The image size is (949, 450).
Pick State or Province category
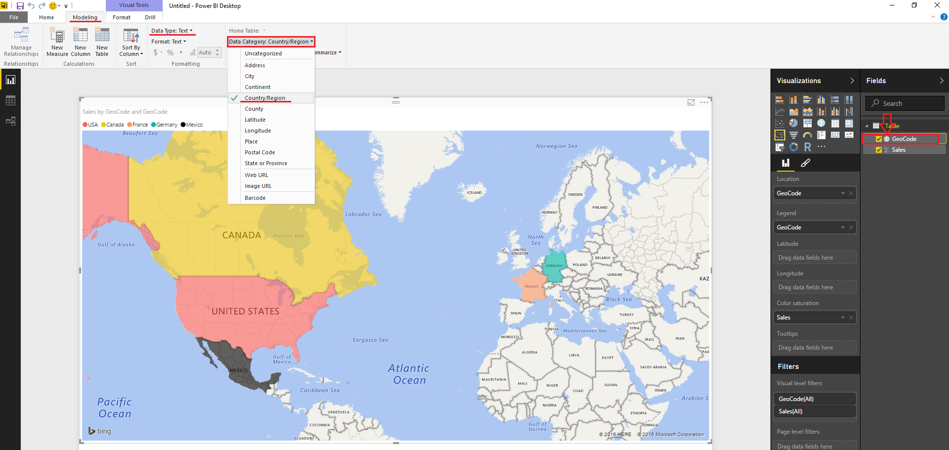pos(271,163)
